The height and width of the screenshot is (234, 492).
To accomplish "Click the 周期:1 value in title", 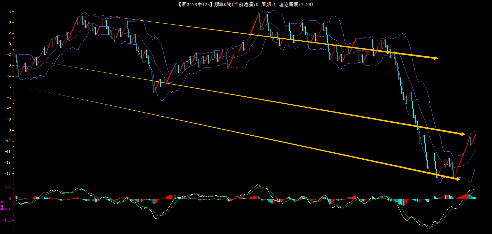I will (x=268, y=4).
